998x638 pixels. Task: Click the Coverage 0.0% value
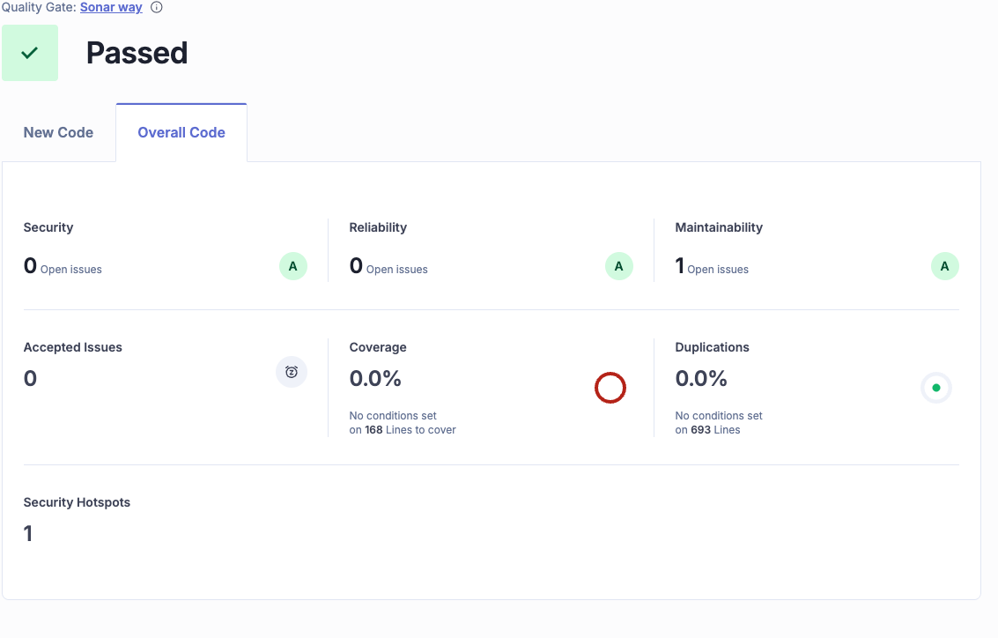(x=375, y=379)
